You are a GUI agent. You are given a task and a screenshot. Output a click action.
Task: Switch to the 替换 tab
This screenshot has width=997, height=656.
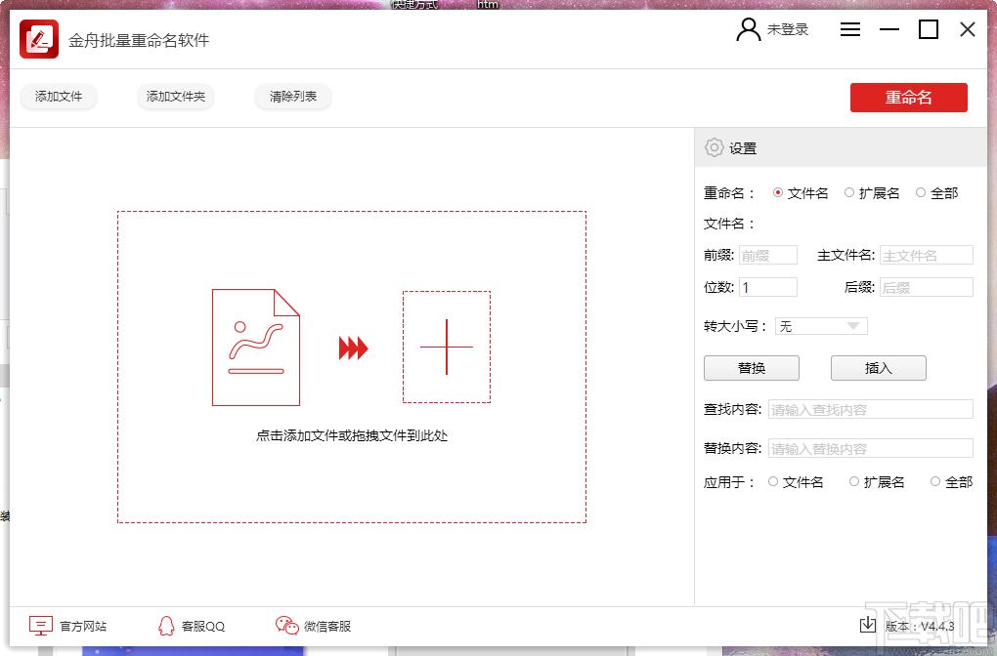pyautogui.click(x=752, y=368)
